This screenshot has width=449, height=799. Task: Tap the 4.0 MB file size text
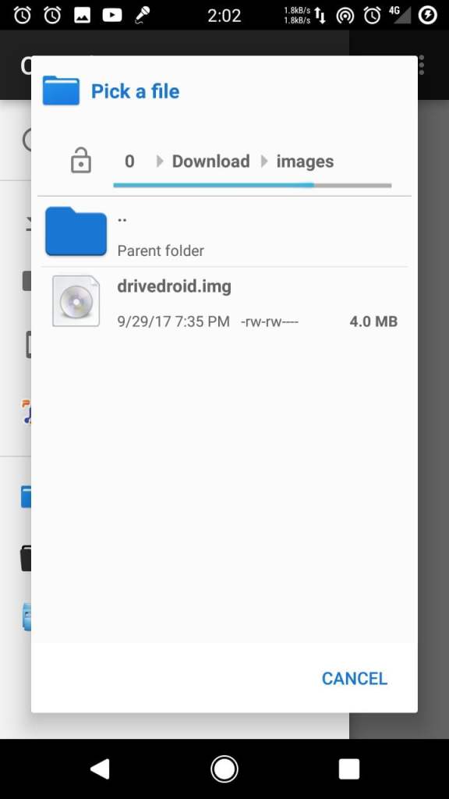[x=373, y=321]
